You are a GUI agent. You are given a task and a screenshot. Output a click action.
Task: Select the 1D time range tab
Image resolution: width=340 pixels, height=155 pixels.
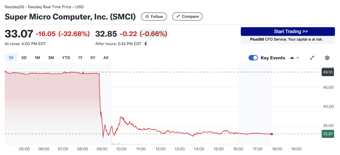(x=11, y=58)
